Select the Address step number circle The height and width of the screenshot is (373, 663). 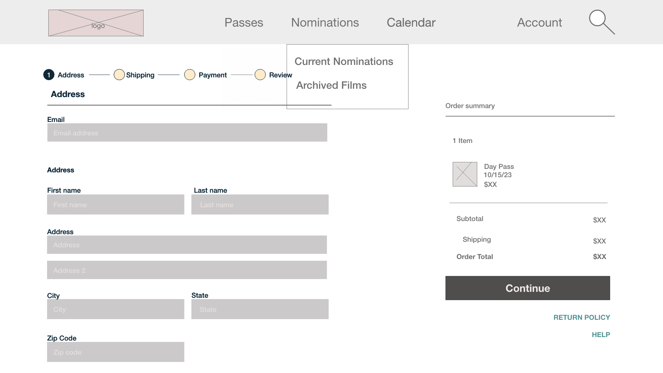[49, 75]
